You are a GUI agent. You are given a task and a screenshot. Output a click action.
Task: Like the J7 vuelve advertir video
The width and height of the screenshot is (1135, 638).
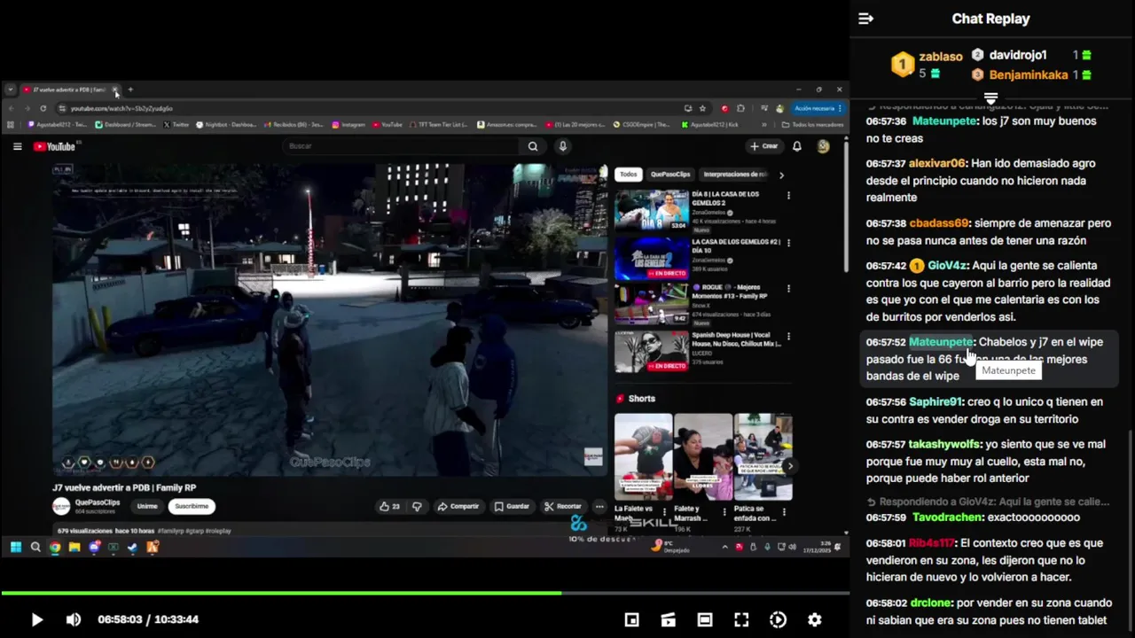389,507
